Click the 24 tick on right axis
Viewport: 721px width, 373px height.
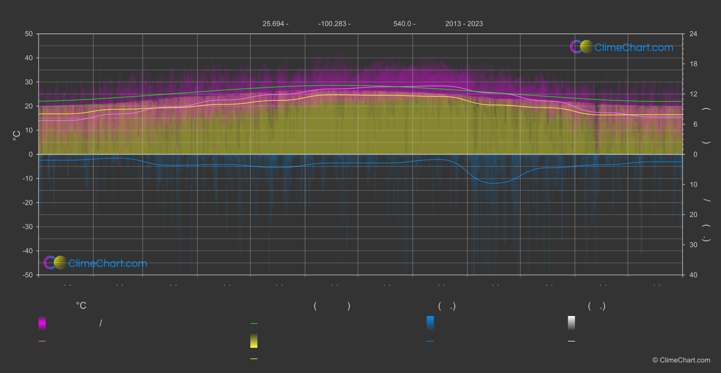pyautogui.click(x=693, y=34)
